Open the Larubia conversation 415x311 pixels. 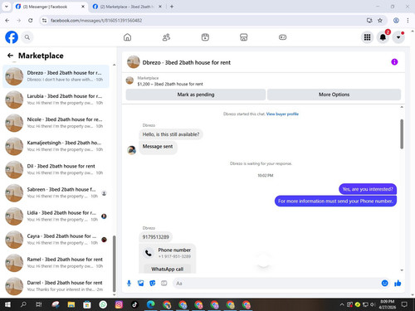tap(56, 100)
